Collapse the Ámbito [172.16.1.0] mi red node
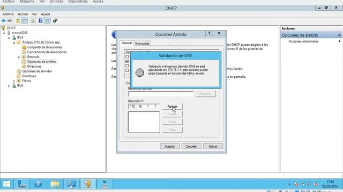Viewport: 343px width, 192px height. click(14, 43)
